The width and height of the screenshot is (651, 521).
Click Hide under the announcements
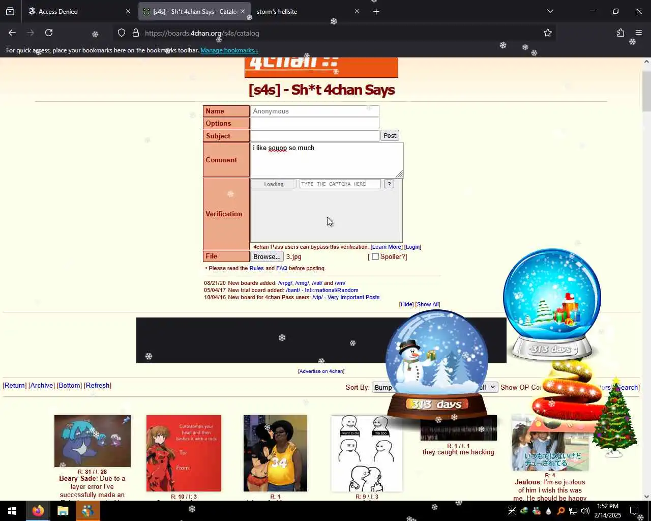406,304
